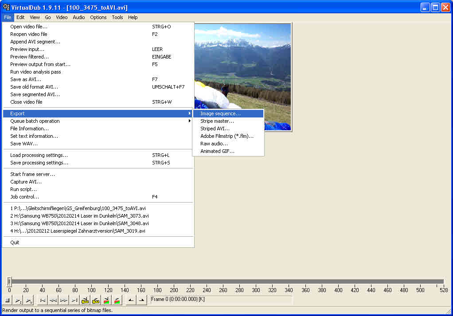Image resolution: width=453 pixels, height=316 pixels.
Task: Set the selection start (mark in)
Action: click(131, 300)
